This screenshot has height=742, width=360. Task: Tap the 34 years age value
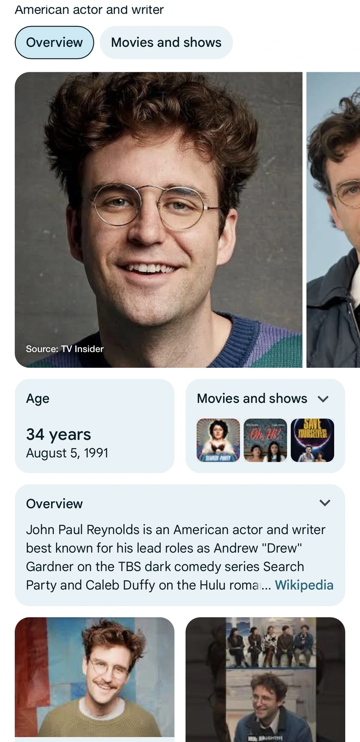(59, 435)
